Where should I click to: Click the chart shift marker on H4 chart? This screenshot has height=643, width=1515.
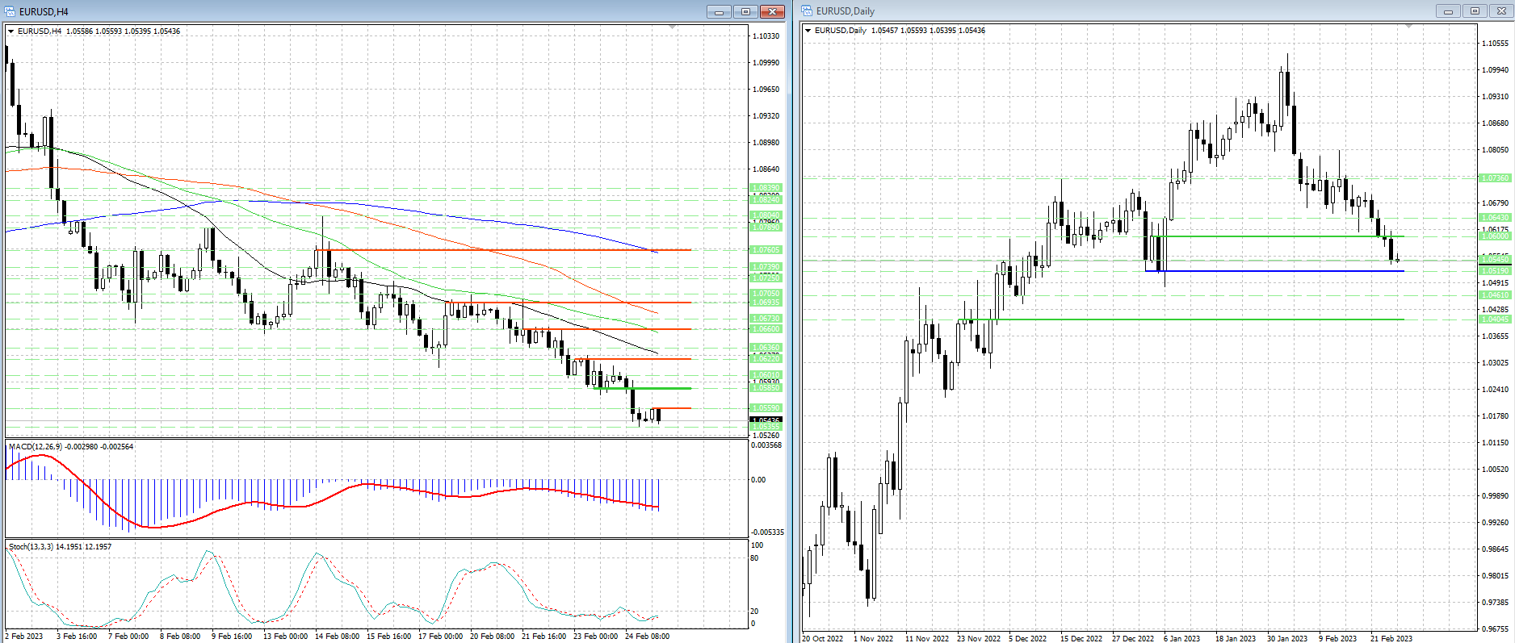click(673, 27)
